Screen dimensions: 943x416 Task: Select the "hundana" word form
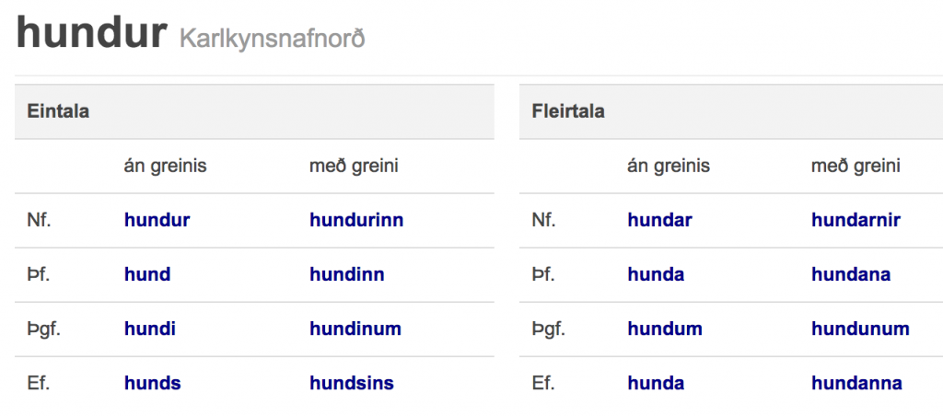coord(851,275)
